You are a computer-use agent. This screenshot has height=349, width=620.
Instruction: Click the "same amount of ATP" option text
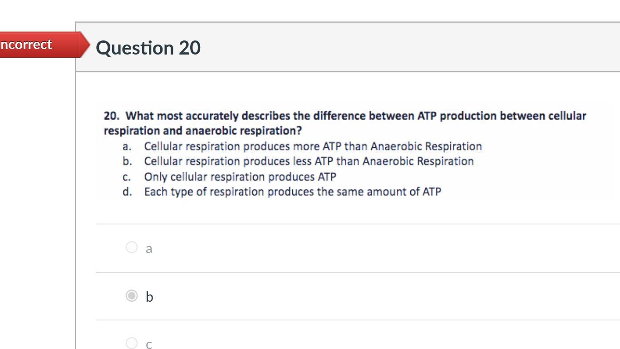click(292, 192)
